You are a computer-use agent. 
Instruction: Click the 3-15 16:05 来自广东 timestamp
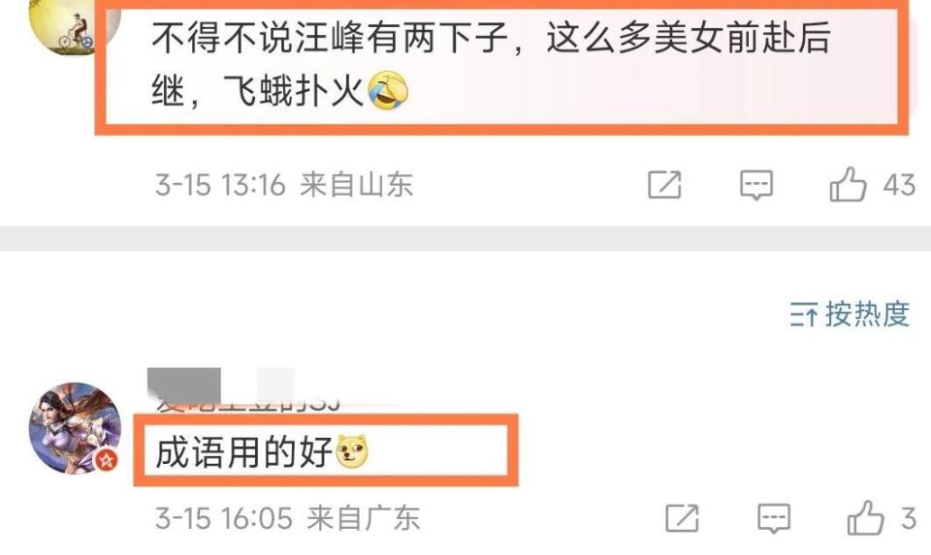click(x=287, y=518)
